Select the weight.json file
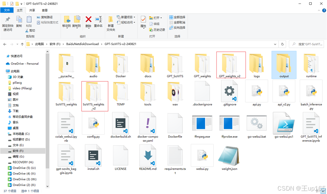 [x=229, y=158]
